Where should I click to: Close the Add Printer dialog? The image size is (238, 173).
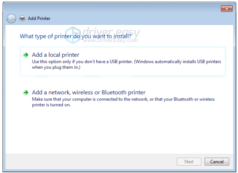[x=226, y=9]
